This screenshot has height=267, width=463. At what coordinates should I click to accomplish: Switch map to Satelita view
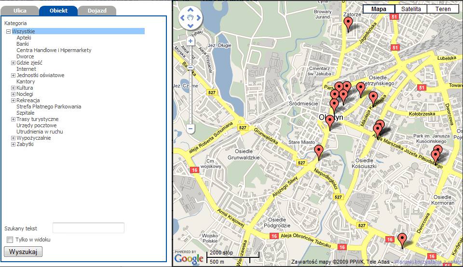click(x=410, y=9)
